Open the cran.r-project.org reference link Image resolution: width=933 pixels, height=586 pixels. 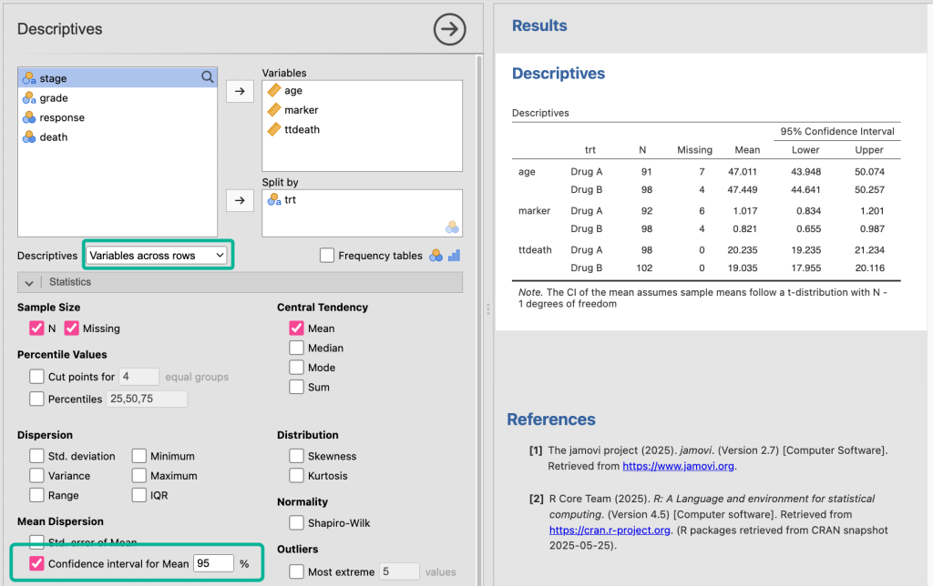pos(610,530)
